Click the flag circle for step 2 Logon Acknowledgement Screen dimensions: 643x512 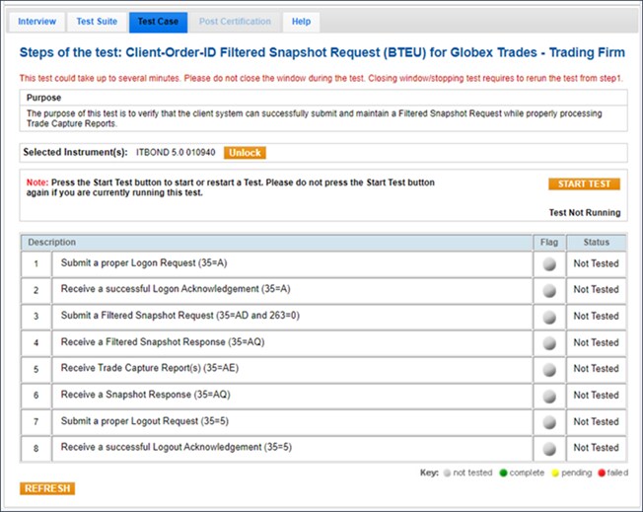548,290
